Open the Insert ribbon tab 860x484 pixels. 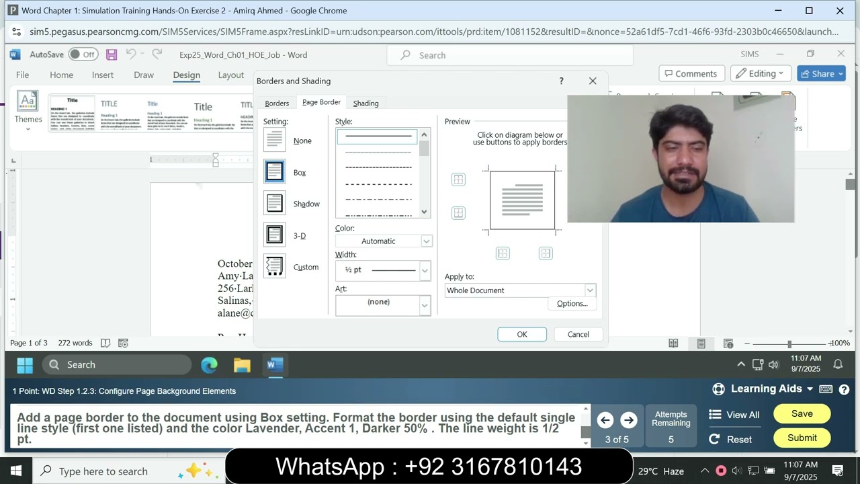pyautogui.click(x=103, y=75)
